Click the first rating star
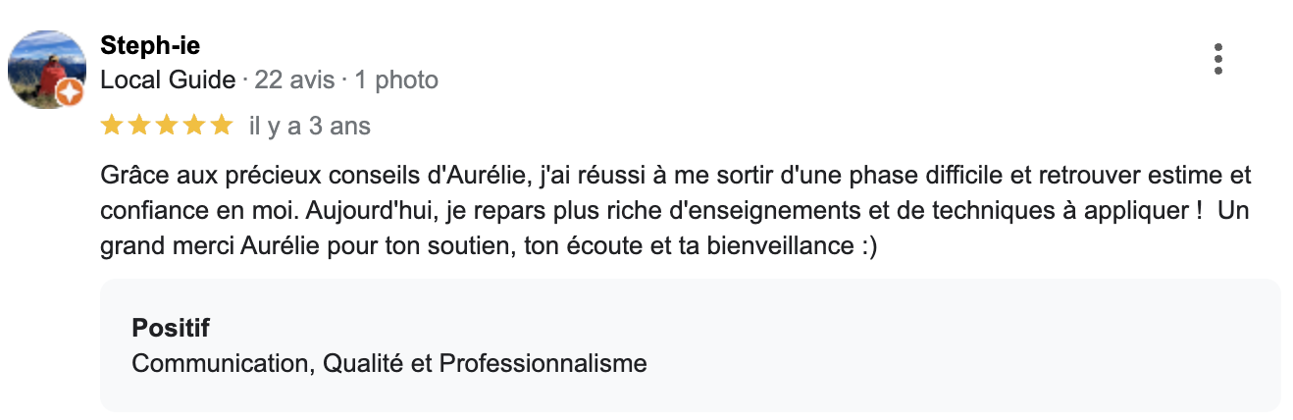The width and height of the screenshot is (1293, 420). point(111,126)
